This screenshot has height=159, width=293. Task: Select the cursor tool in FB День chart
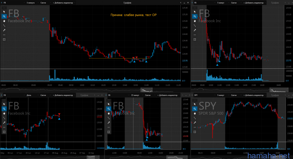pos(4,104)
